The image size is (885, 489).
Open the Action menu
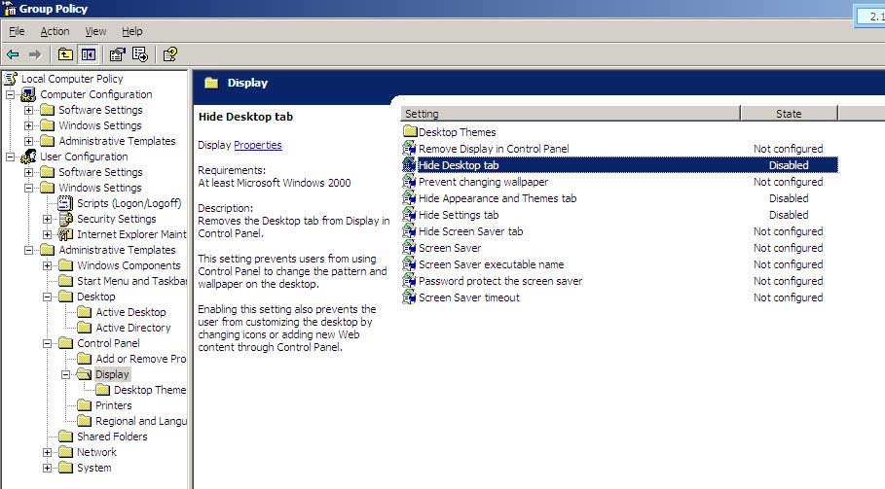tap(55, 32)
